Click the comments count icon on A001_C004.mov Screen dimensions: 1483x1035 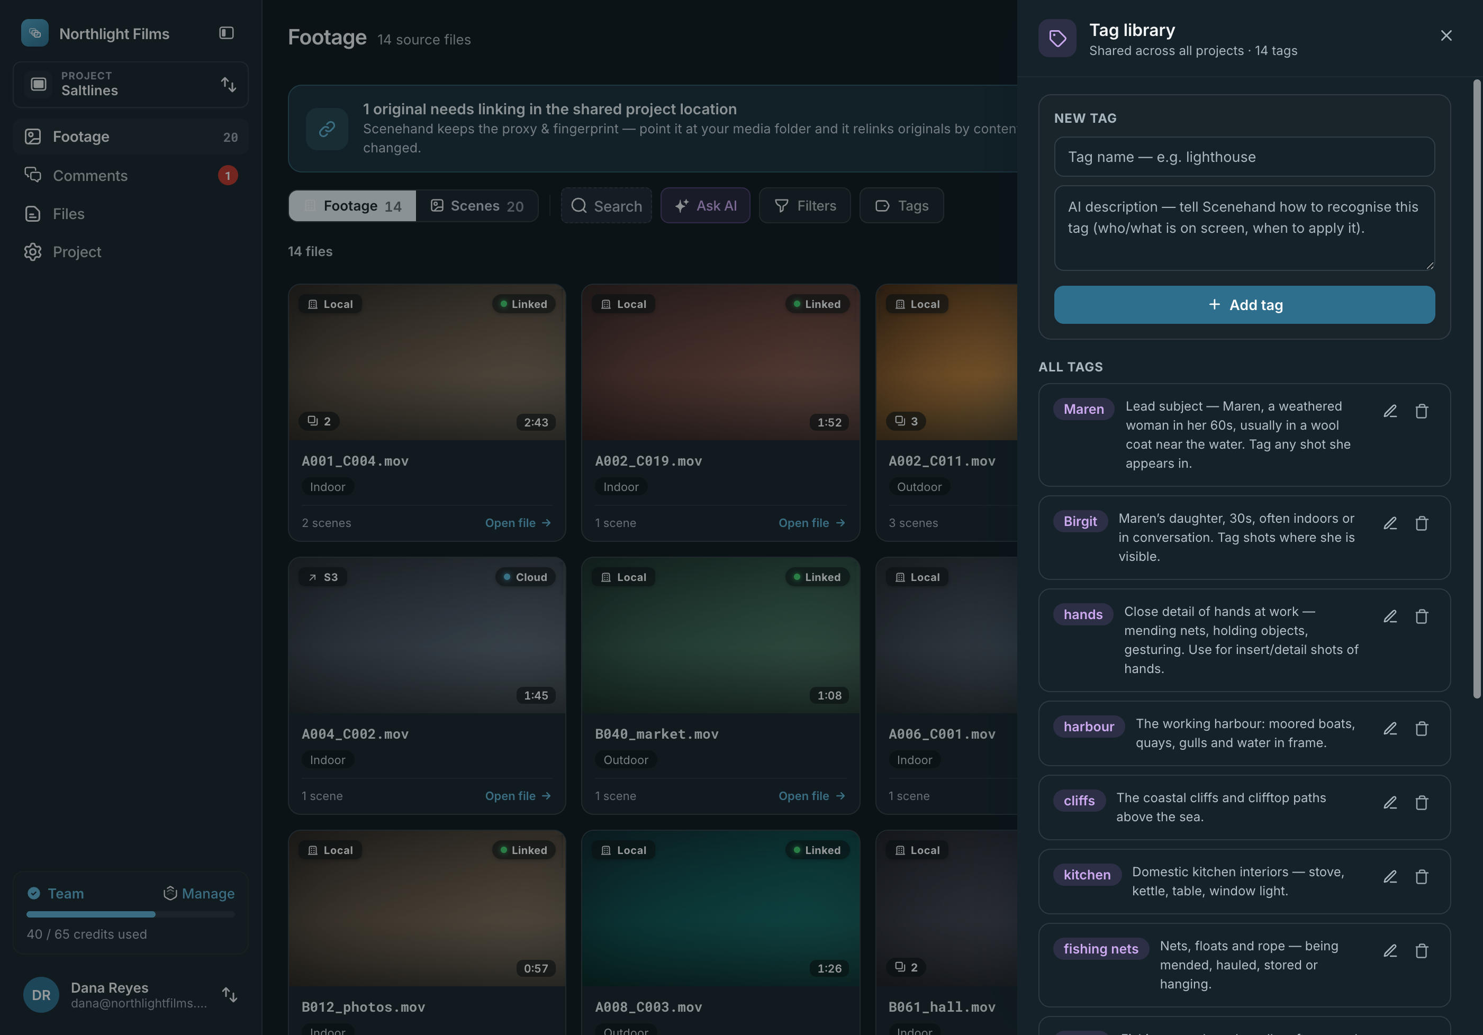pyautogui.click(x=319, y=421)
